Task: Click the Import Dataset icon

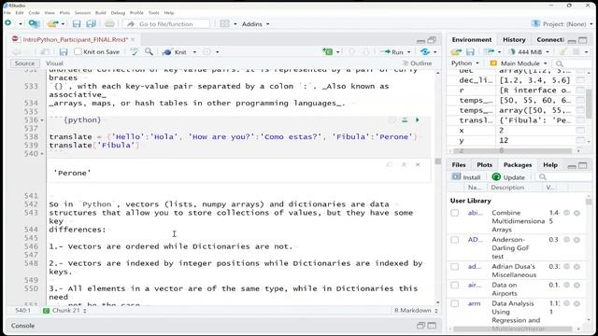Action: coord(490,52)
